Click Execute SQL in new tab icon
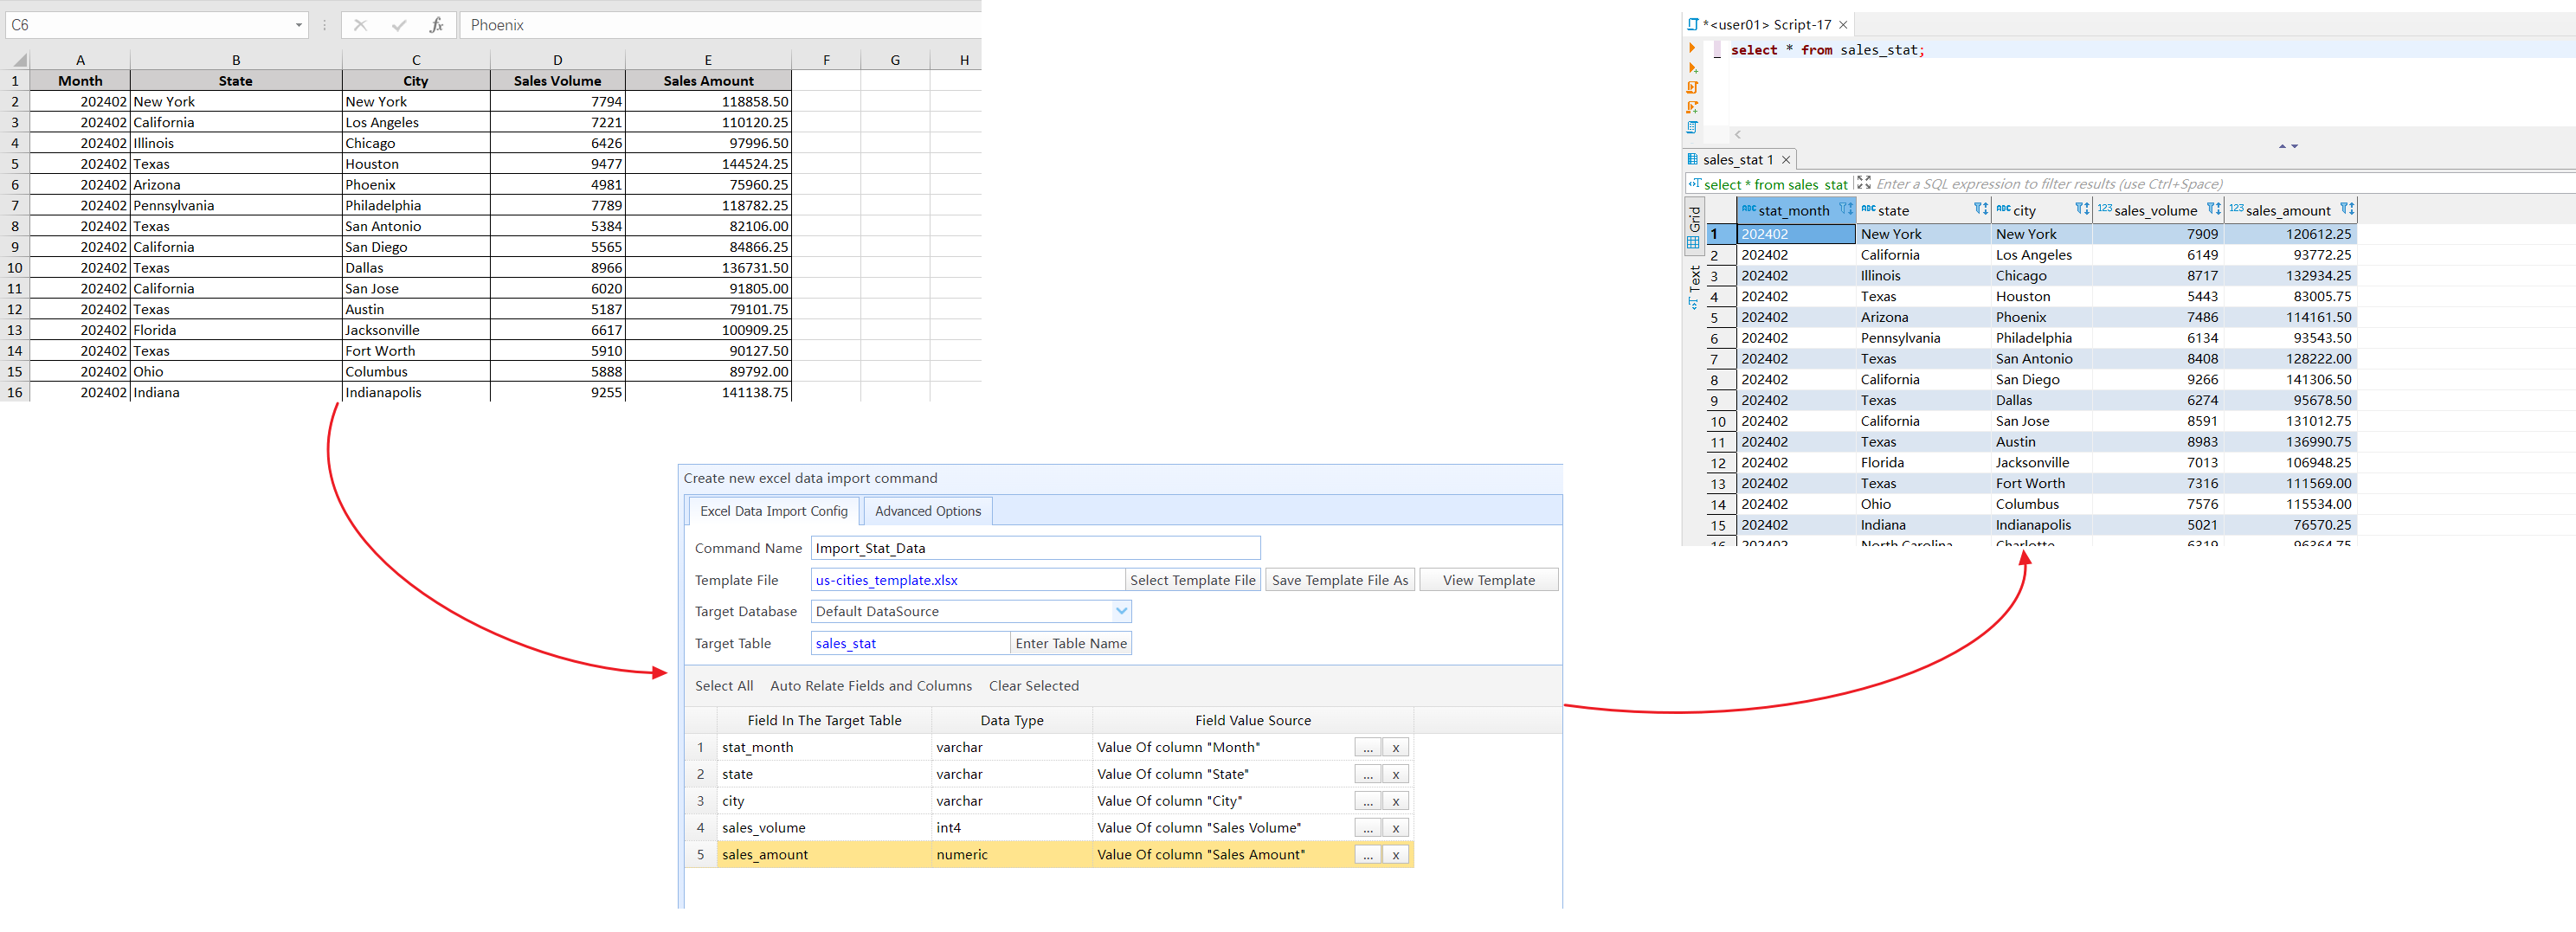The height and width of the screenshot is (932, 2576). (x=1692, y=68)
